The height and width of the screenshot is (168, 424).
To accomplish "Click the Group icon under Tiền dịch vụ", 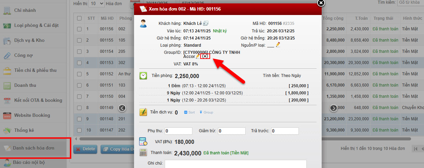I will (206, 112).
